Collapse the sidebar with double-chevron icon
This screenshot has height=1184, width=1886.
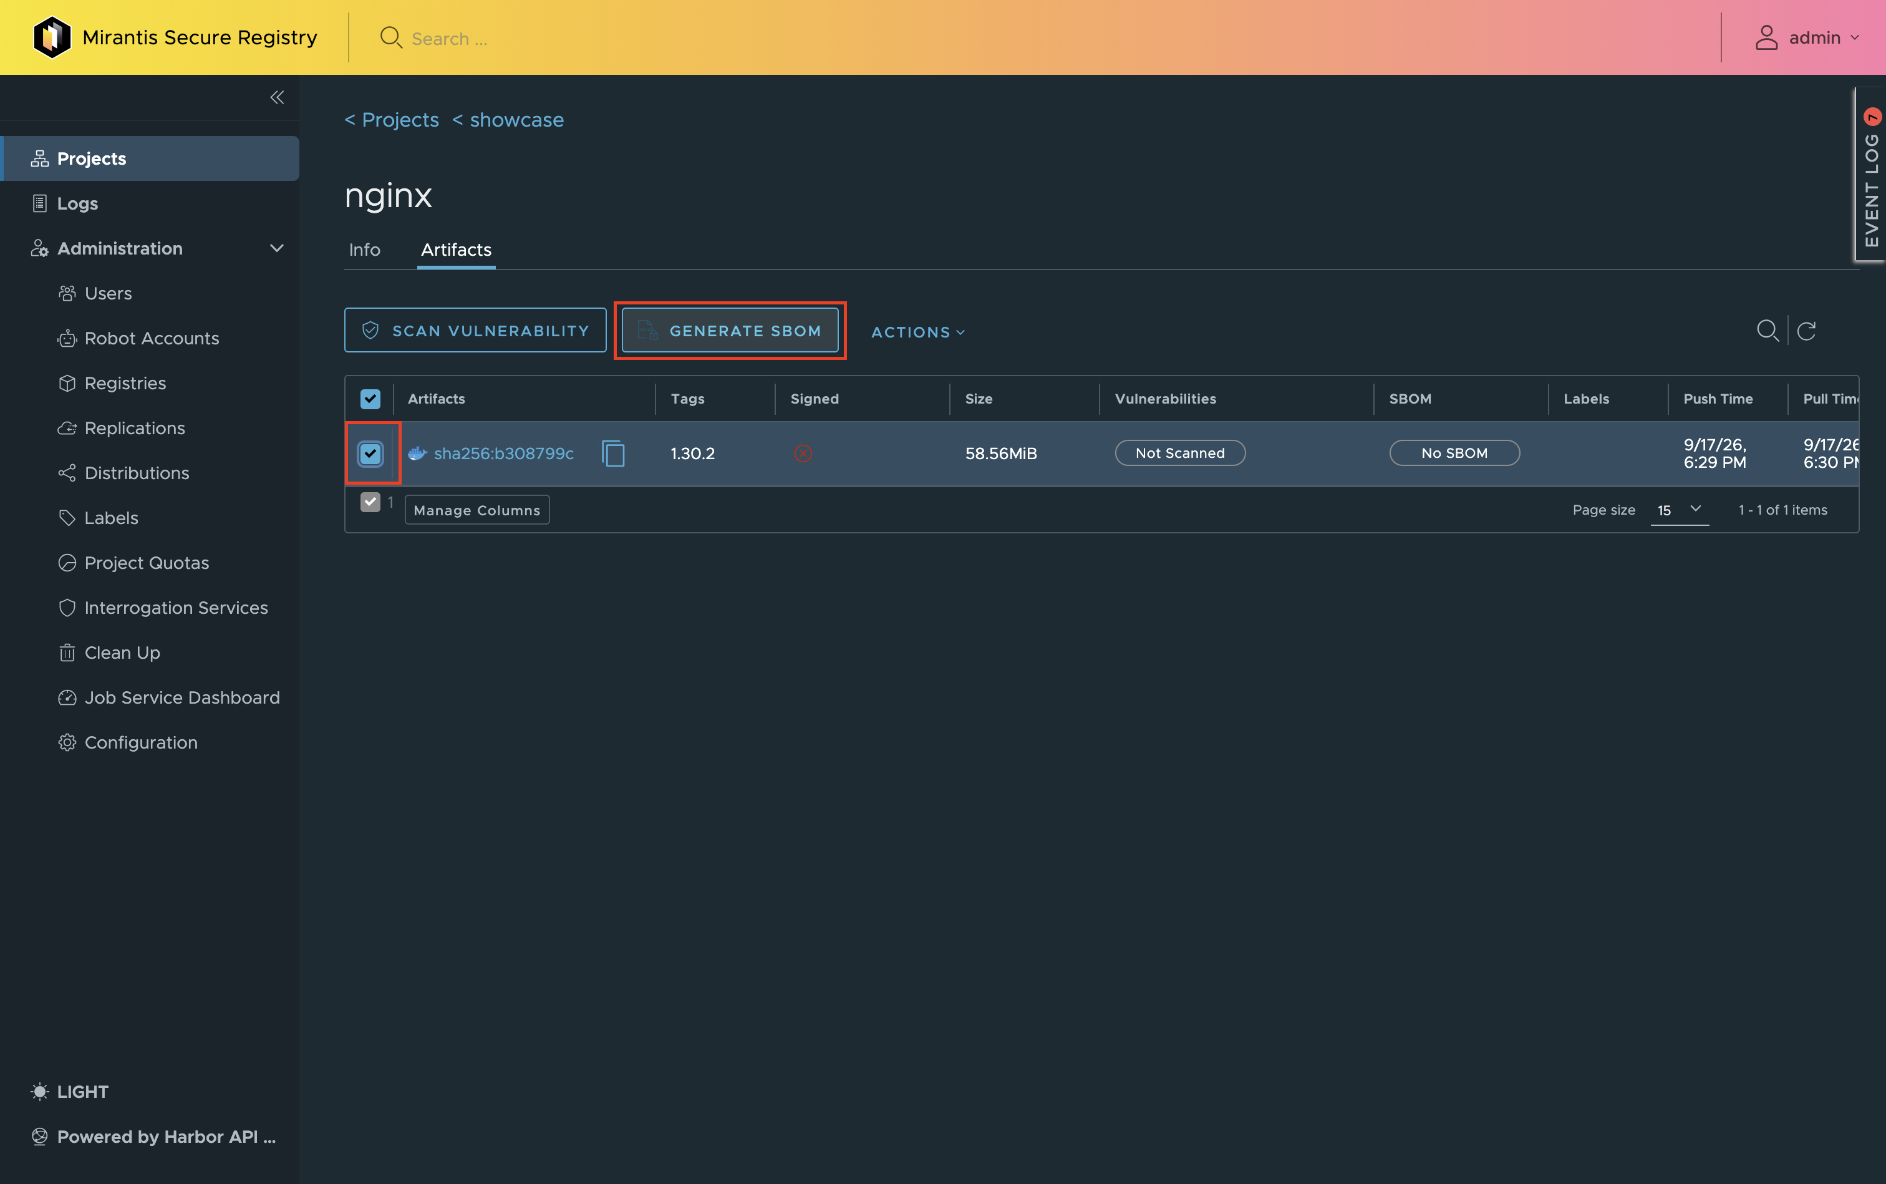276,97
